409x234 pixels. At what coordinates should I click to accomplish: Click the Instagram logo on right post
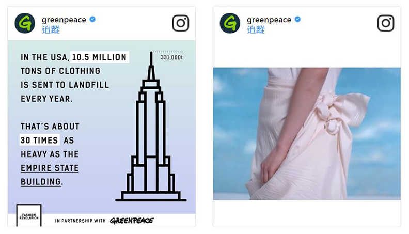[386, 23]
